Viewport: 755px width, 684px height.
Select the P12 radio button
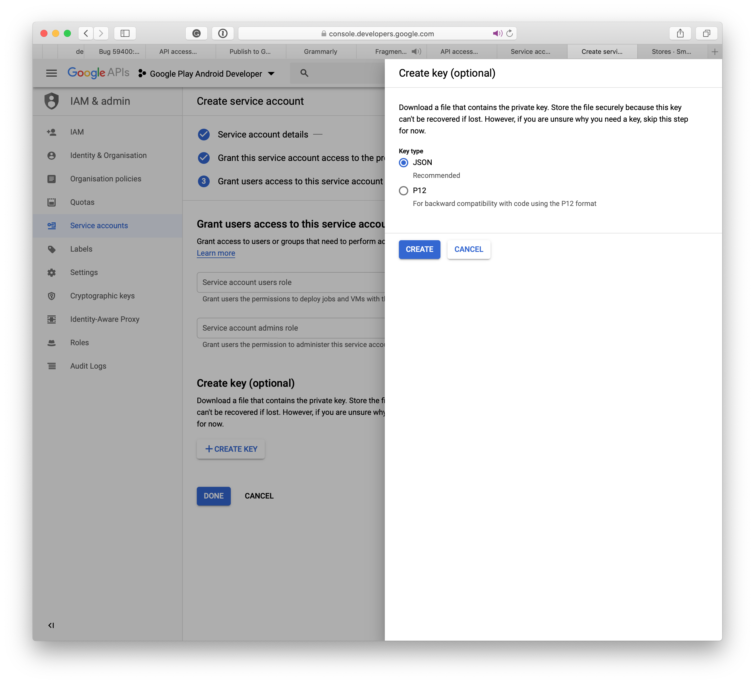click(403, 190)
